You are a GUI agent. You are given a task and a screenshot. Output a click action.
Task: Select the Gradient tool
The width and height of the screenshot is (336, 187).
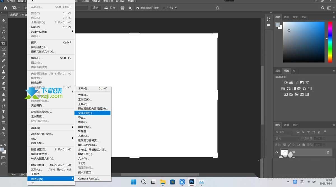4,89
